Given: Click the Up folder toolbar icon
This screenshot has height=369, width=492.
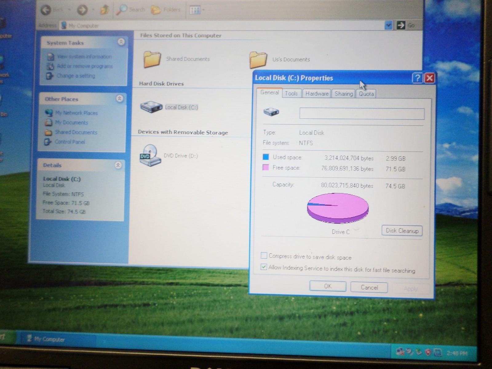Looking at the screenshot, I should tap(105, 10).
